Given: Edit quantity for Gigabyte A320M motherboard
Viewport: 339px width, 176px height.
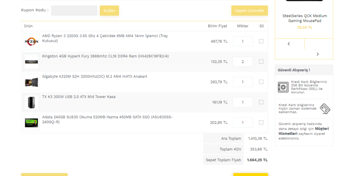Looking at the screenshot, I should [243, 82].
